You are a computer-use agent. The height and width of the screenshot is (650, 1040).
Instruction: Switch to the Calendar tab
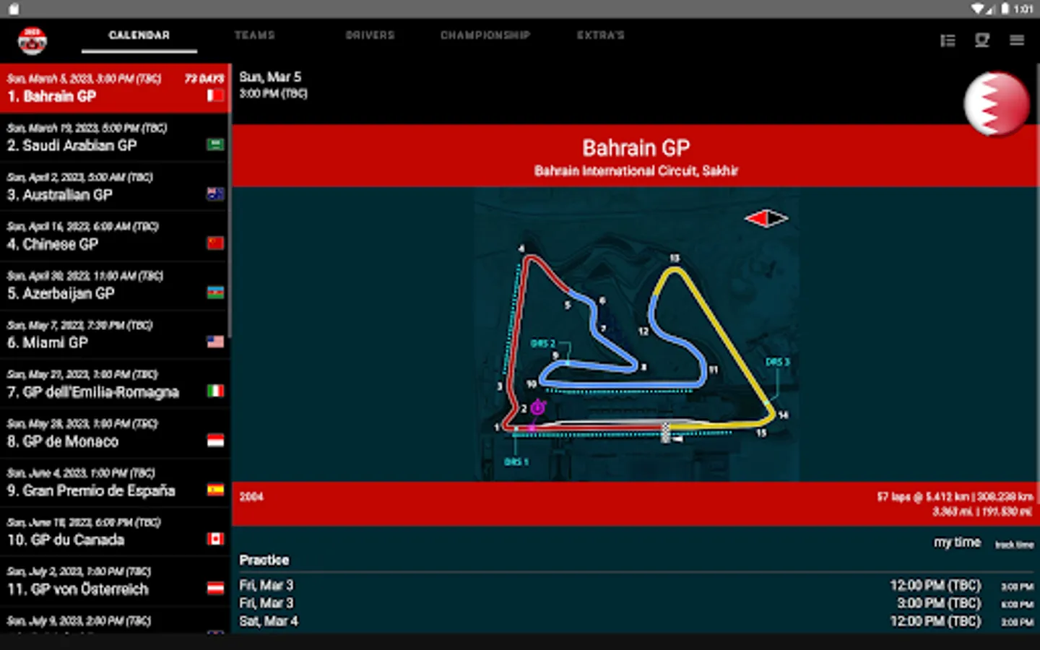point(139,35)
